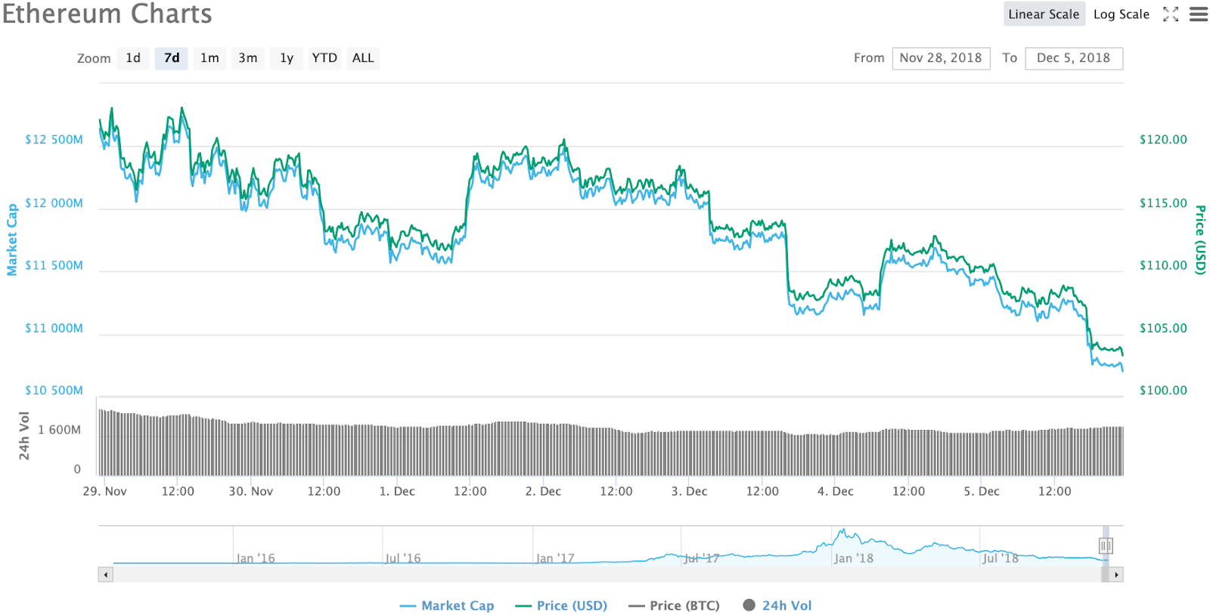Set zoom range to 1y
The width and height of the screenshot is (1210, 615).
click(x=287, y=58)
